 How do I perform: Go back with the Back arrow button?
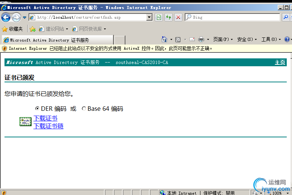[x=6, y=18]
